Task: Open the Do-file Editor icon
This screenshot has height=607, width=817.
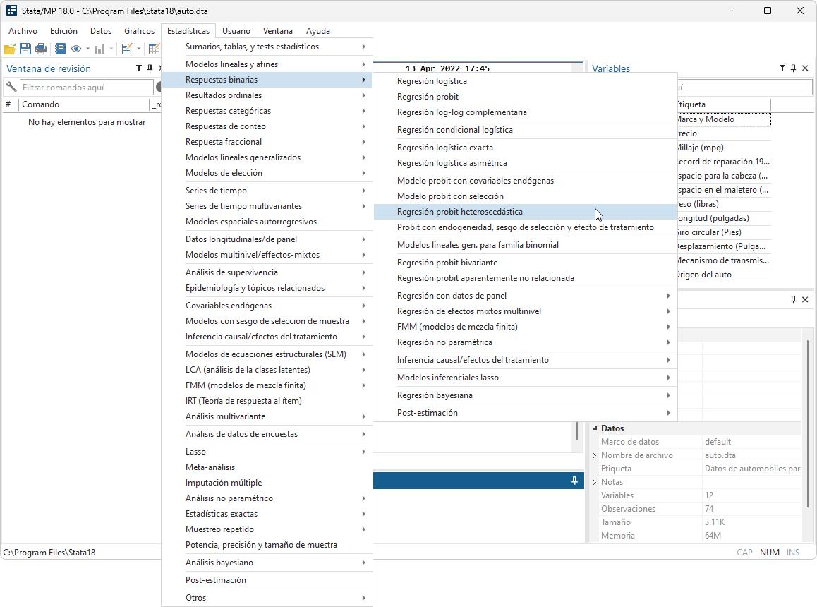Action: click(126, 49)
